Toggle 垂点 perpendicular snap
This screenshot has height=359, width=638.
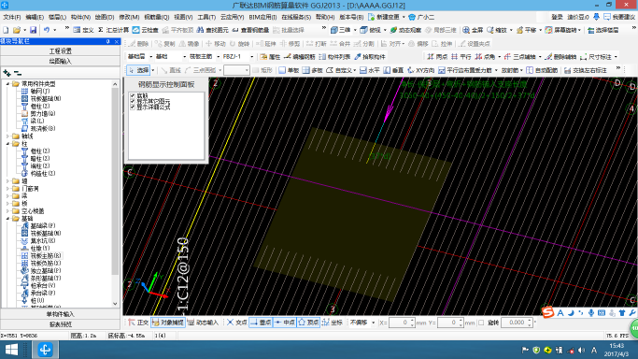[x=261, y=323]
